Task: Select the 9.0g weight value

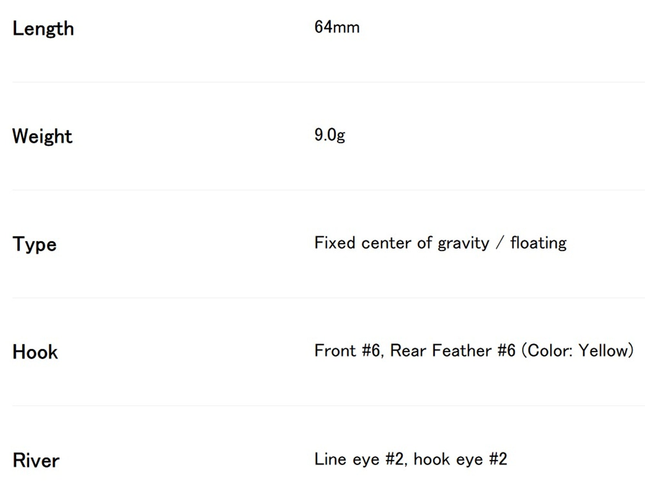Action: pyautogui.click(x=330, y=135)
